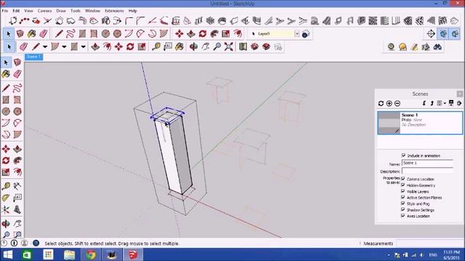The height and width of the screenshot is (261, 465).
Task: Click the Make Component icon in the second toolbar row
Action: coord(20,34)
